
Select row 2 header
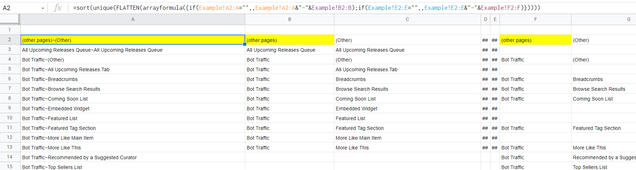click(10, 39)
